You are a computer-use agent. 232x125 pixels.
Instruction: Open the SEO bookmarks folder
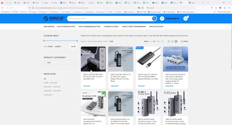pos(110,12)
